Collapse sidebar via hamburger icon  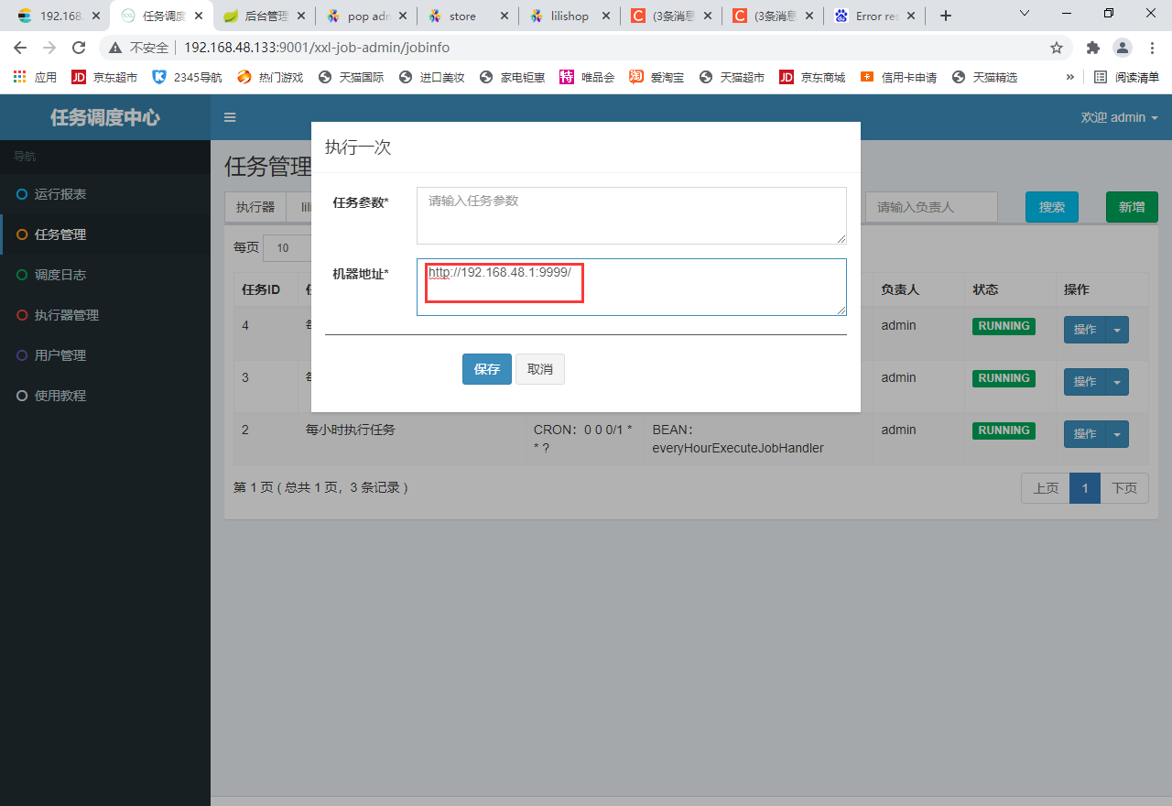coord(230,117)
